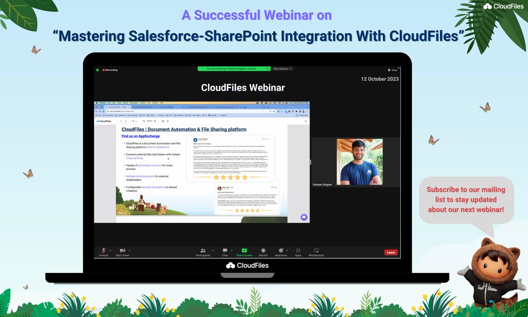
Task: Start Video using the camera icon
Action: [122, 252]
